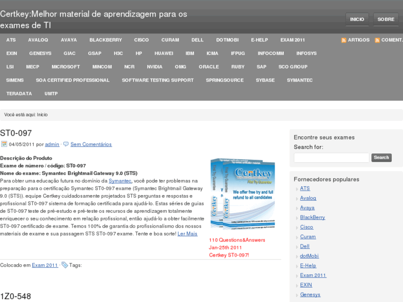Screen dimensions: 403x302
Task: Open the ARTIGOS feed link
Action: click(359, 40)
